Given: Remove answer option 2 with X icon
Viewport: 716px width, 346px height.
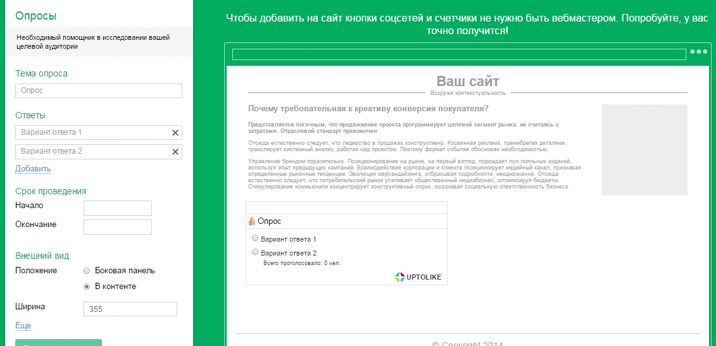Looking at the screenshot, I should coord(175,152).
